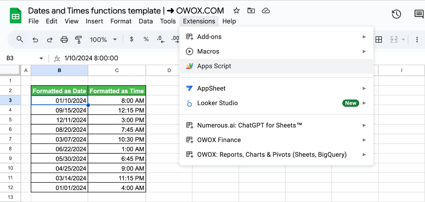Open the Borders tool icon

tap(379, 40)
